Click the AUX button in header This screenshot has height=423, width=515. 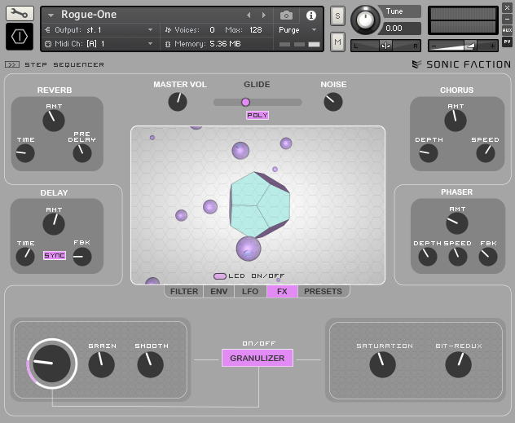click(x=507, y=29)
